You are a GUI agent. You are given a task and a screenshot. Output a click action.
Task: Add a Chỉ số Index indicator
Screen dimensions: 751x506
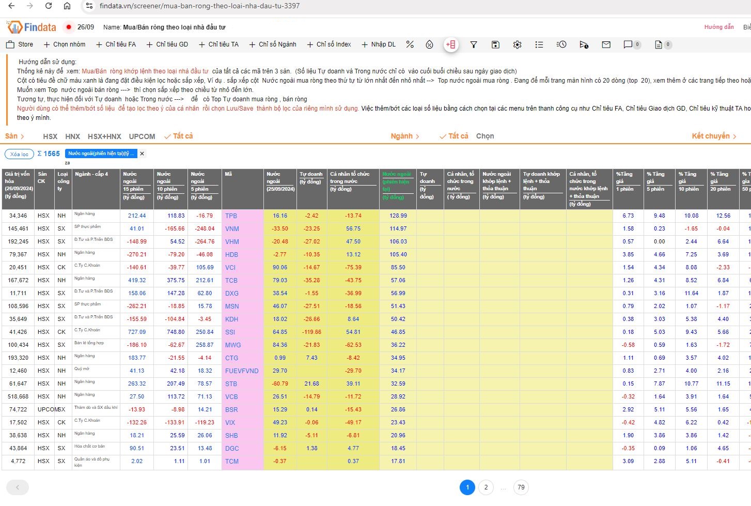(329, 44)
